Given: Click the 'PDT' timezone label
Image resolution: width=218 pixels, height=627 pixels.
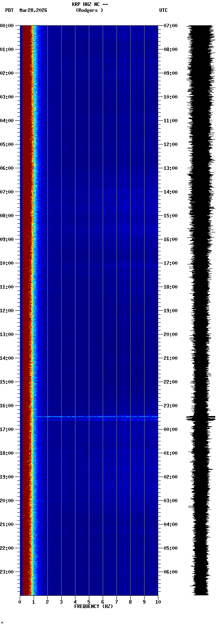Looking at the screenshot, I should tap(9, 10).
